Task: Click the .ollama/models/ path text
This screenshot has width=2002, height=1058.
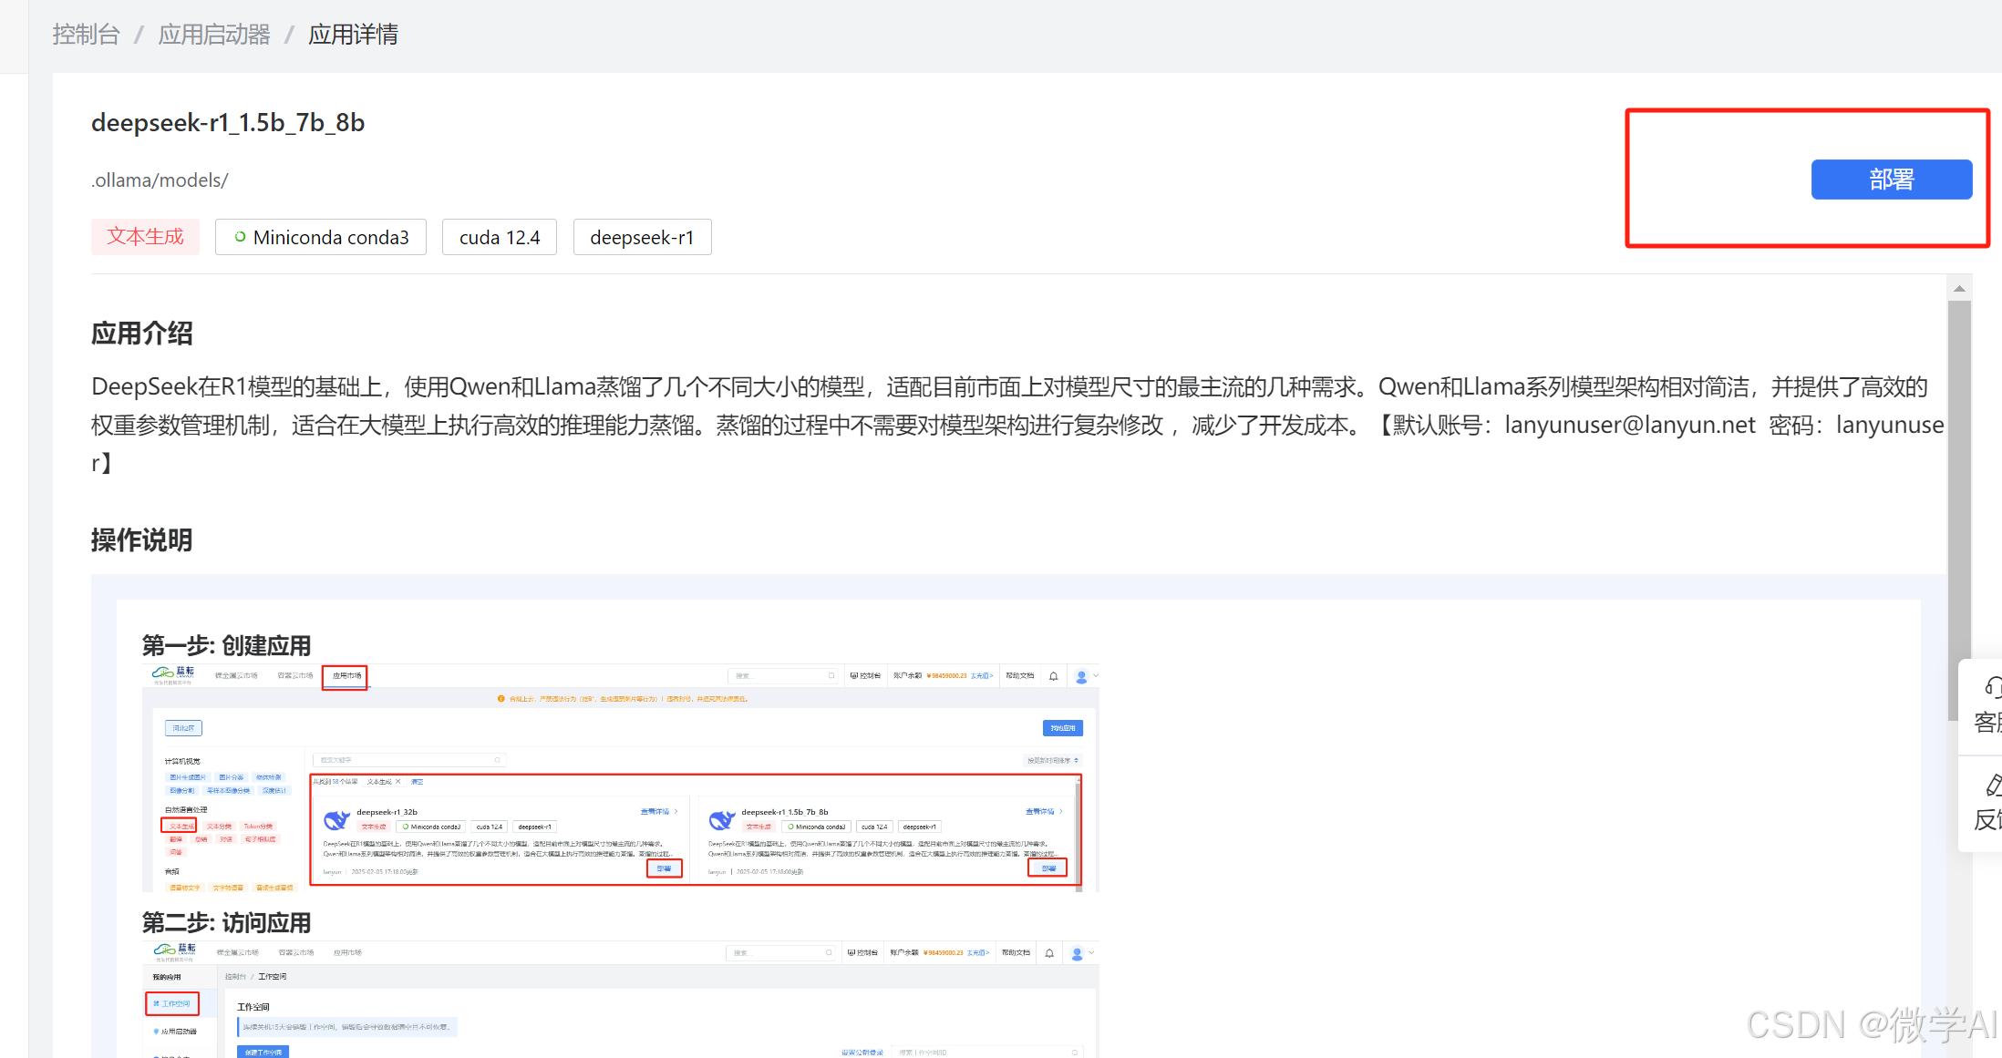Action: click(160, 180)
